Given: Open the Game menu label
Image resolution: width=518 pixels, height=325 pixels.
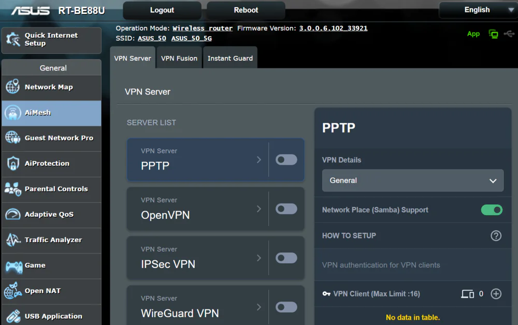Looking at the screenshot, I should click(35, 265).
